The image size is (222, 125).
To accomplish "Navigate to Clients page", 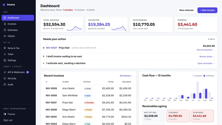I will (18, 36).
